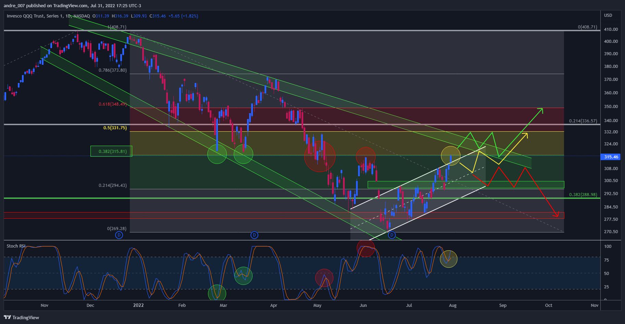625x324 pixels.
Task: Click the Sep label on the time axis
Action: coord(503,305)
